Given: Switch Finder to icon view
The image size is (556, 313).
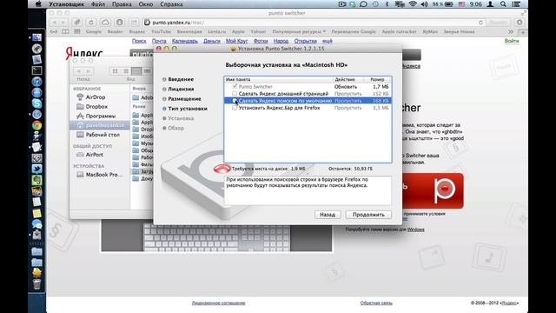Looking at the screenshot, I should (115, 71).
